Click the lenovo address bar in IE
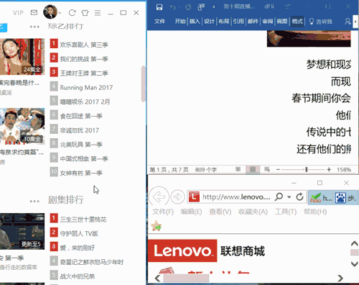Screen dimensions: 359x285 pyautogui.click(x=236, y=197)
